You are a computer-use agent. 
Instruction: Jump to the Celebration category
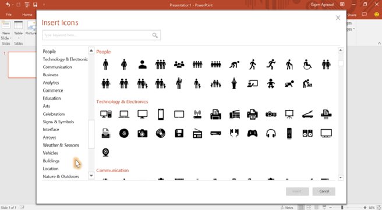tap(54, 114)
